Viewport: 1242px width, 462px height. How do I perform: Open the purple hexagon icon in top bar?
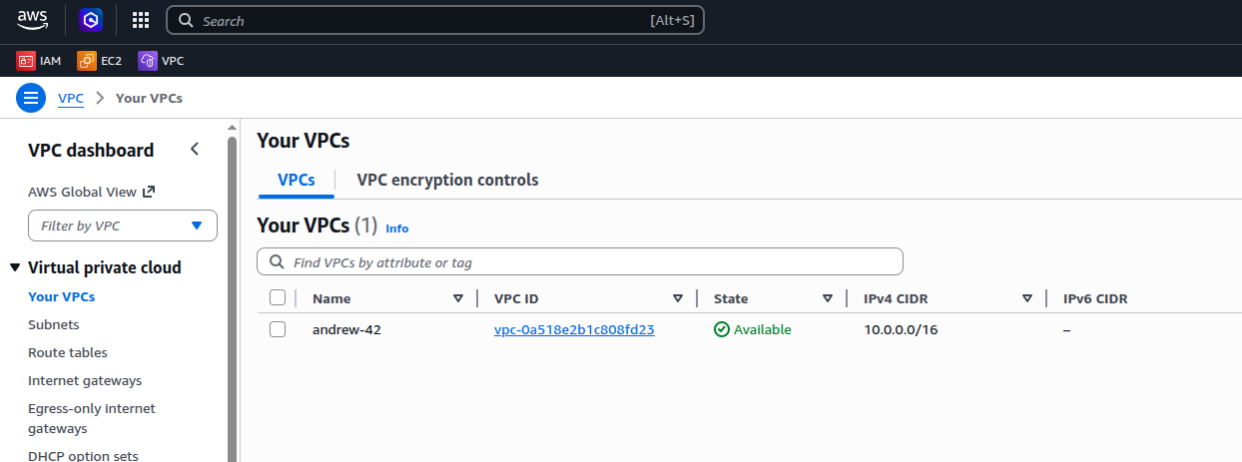point(91,20)
